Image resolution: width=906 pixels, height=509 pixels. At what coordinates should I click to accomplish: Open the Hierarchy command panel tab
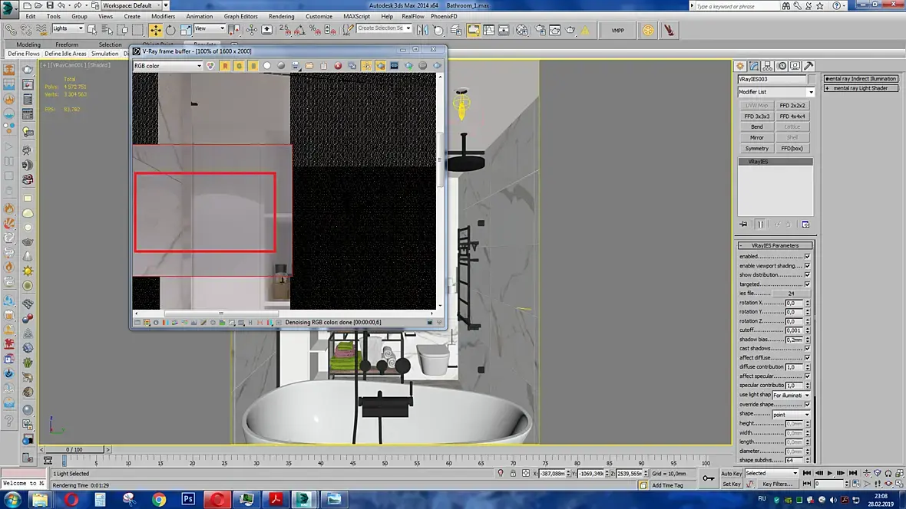(x=767, y=66)
